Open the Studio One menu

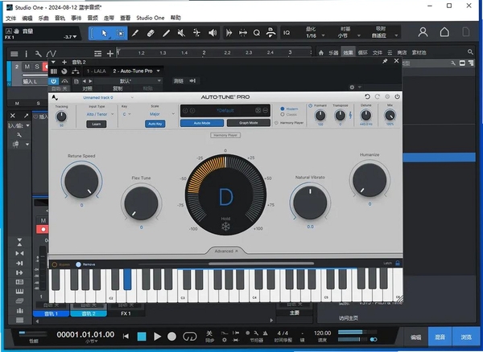tap(151, 18)
